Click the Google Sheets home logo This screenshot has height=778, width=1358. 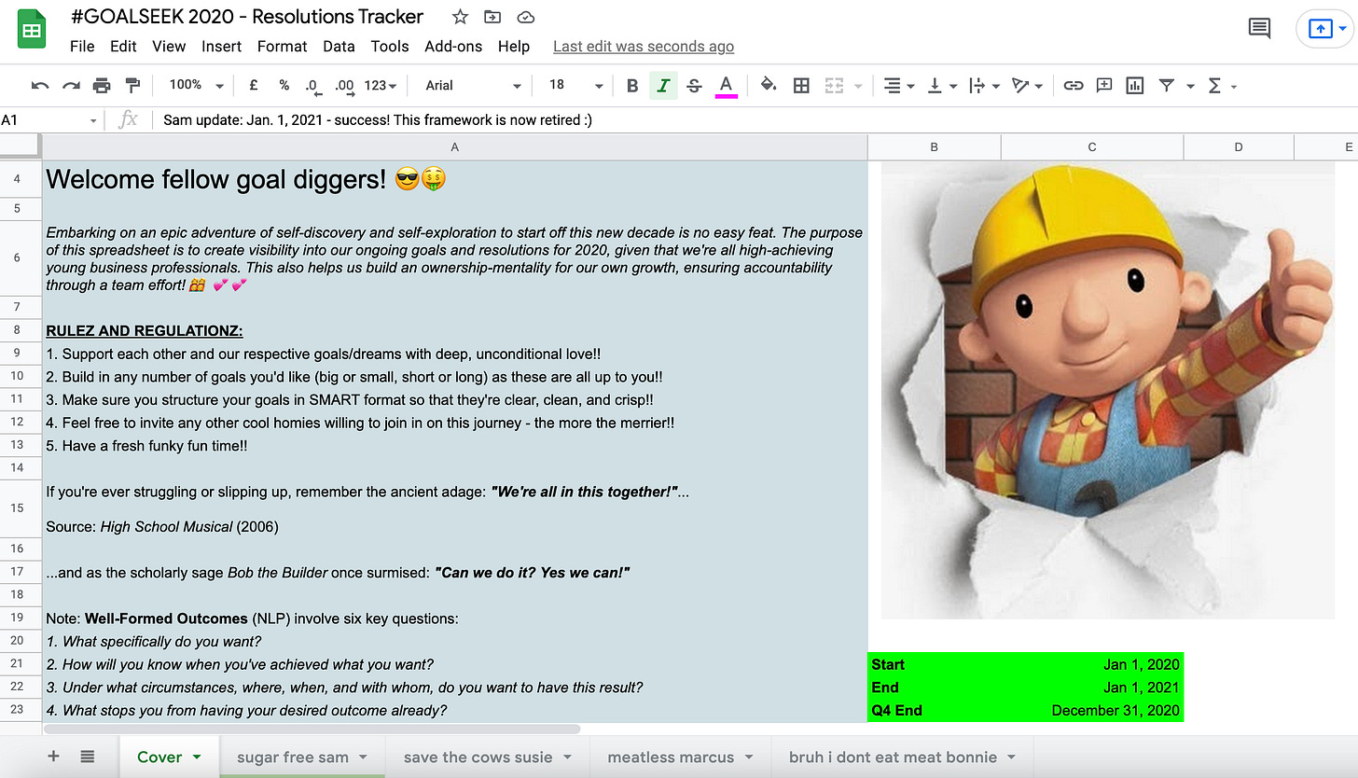(x=32, y=30)
